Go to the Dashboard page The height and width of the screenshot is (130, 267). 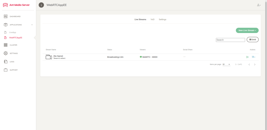(15, 17)
